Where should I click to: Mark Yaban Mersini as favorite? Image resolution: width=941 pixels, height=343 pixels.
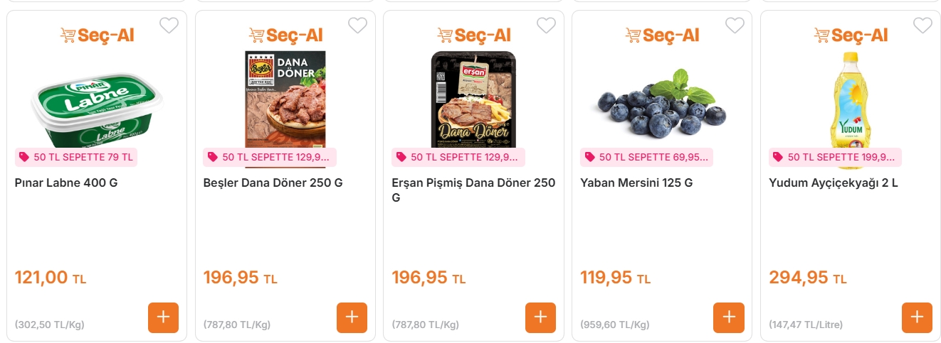pyautogui.click(x=734, y=26)
